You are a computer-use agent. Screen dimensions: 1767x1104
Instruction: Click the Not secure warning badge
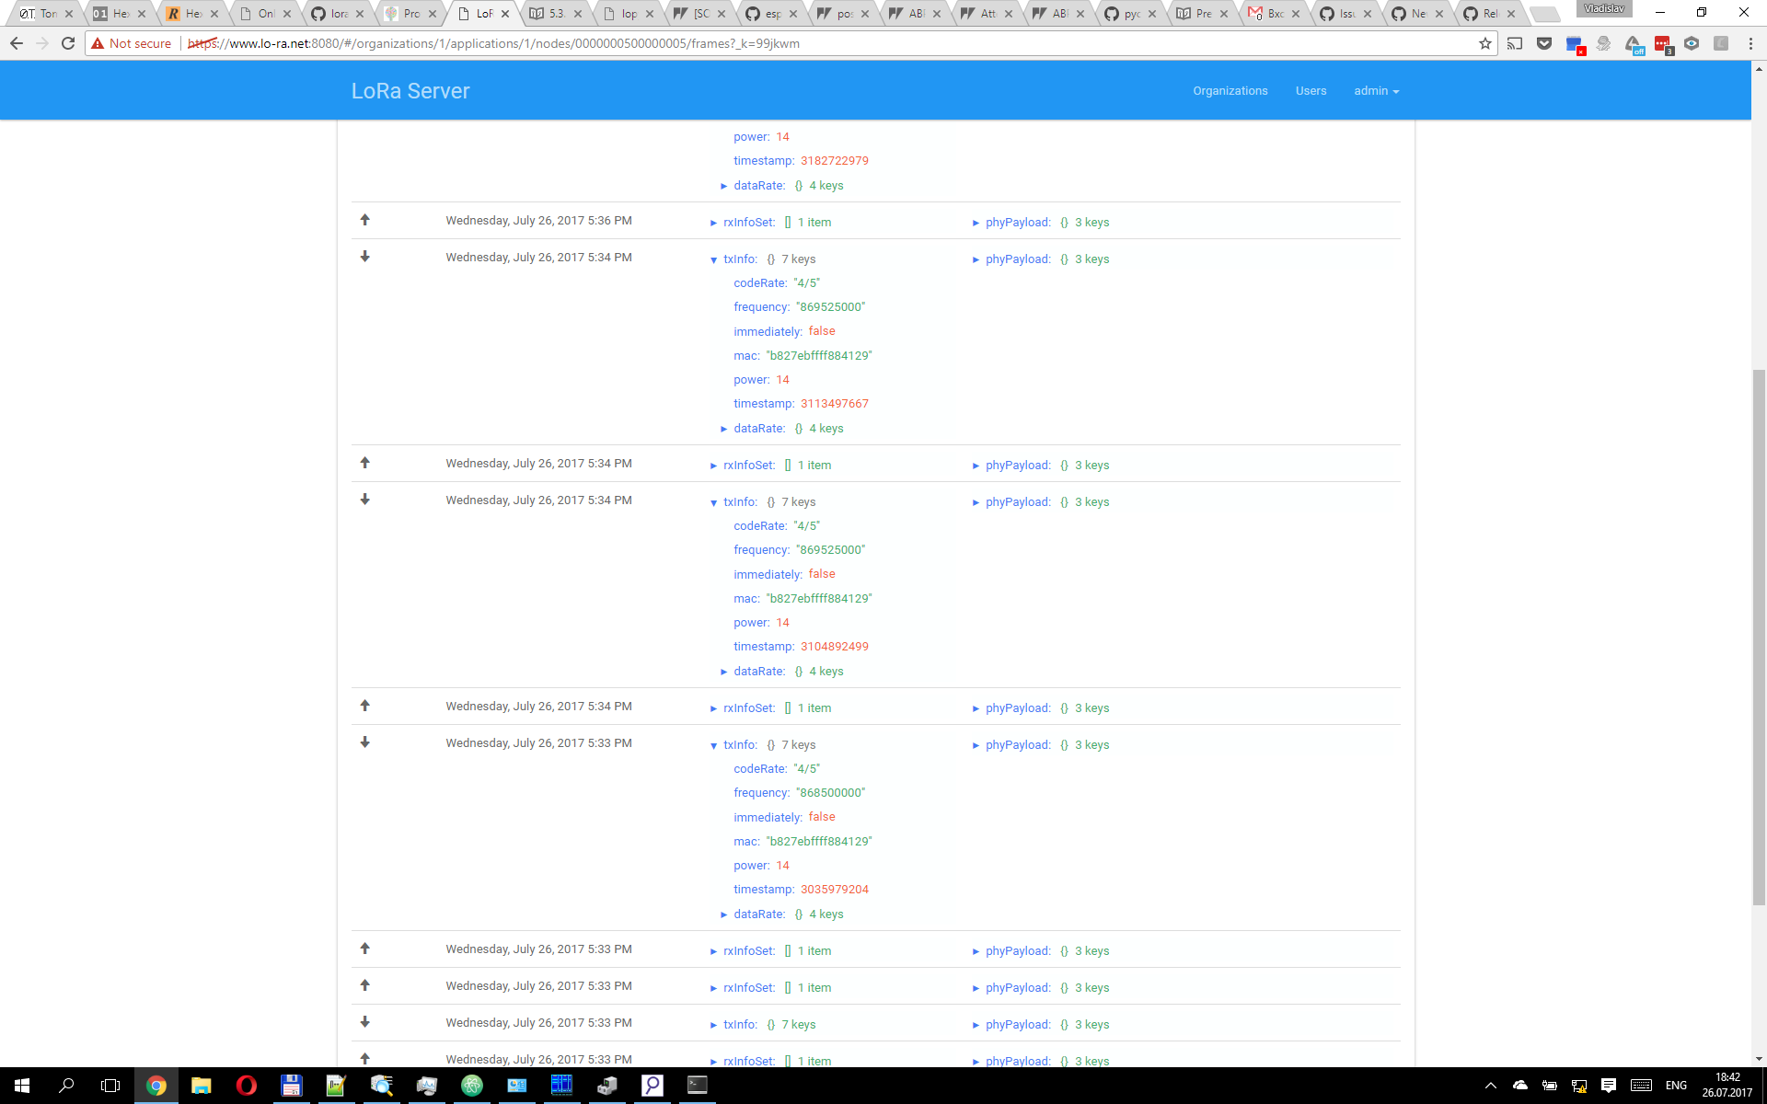click(x=132, y=43)
